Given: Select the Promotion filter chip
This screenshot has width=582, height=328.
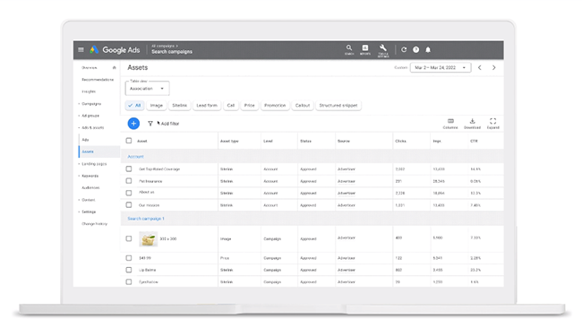Looking at the screenshot, I should 275,106.
